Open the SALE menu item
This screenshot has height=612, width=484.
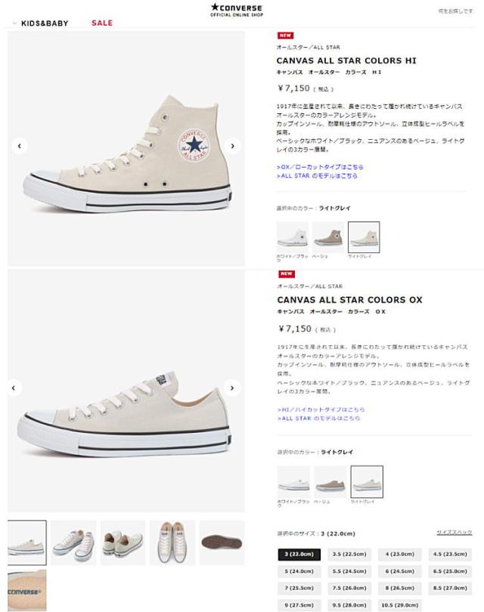coord(102,23)
